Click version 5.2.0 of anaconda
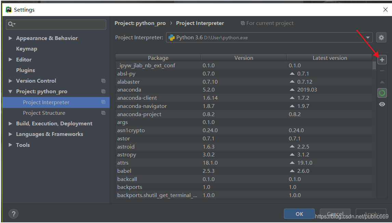Screen dimensions: 392x223 pyautogui.click(x=208, y=90)
